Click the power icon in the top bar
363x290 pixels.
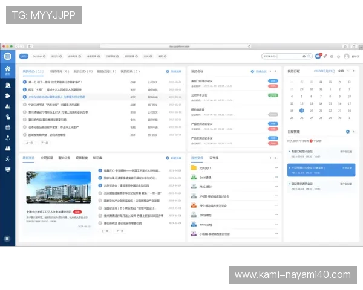point(339,56)
